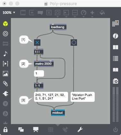Open the 100% zoom dropdown
This screenshot has width=121, height=135.
click(9, 13)
